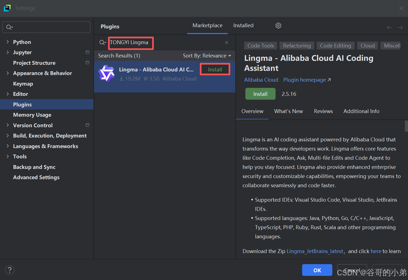Expand Languages & Frameworks node

click(x=8, y=146)
